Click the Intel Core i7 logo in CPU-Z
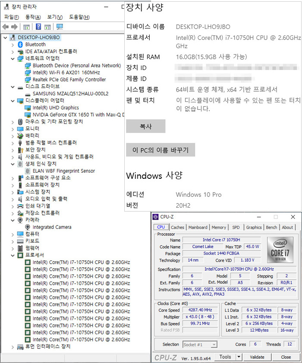 pos(280,250)
